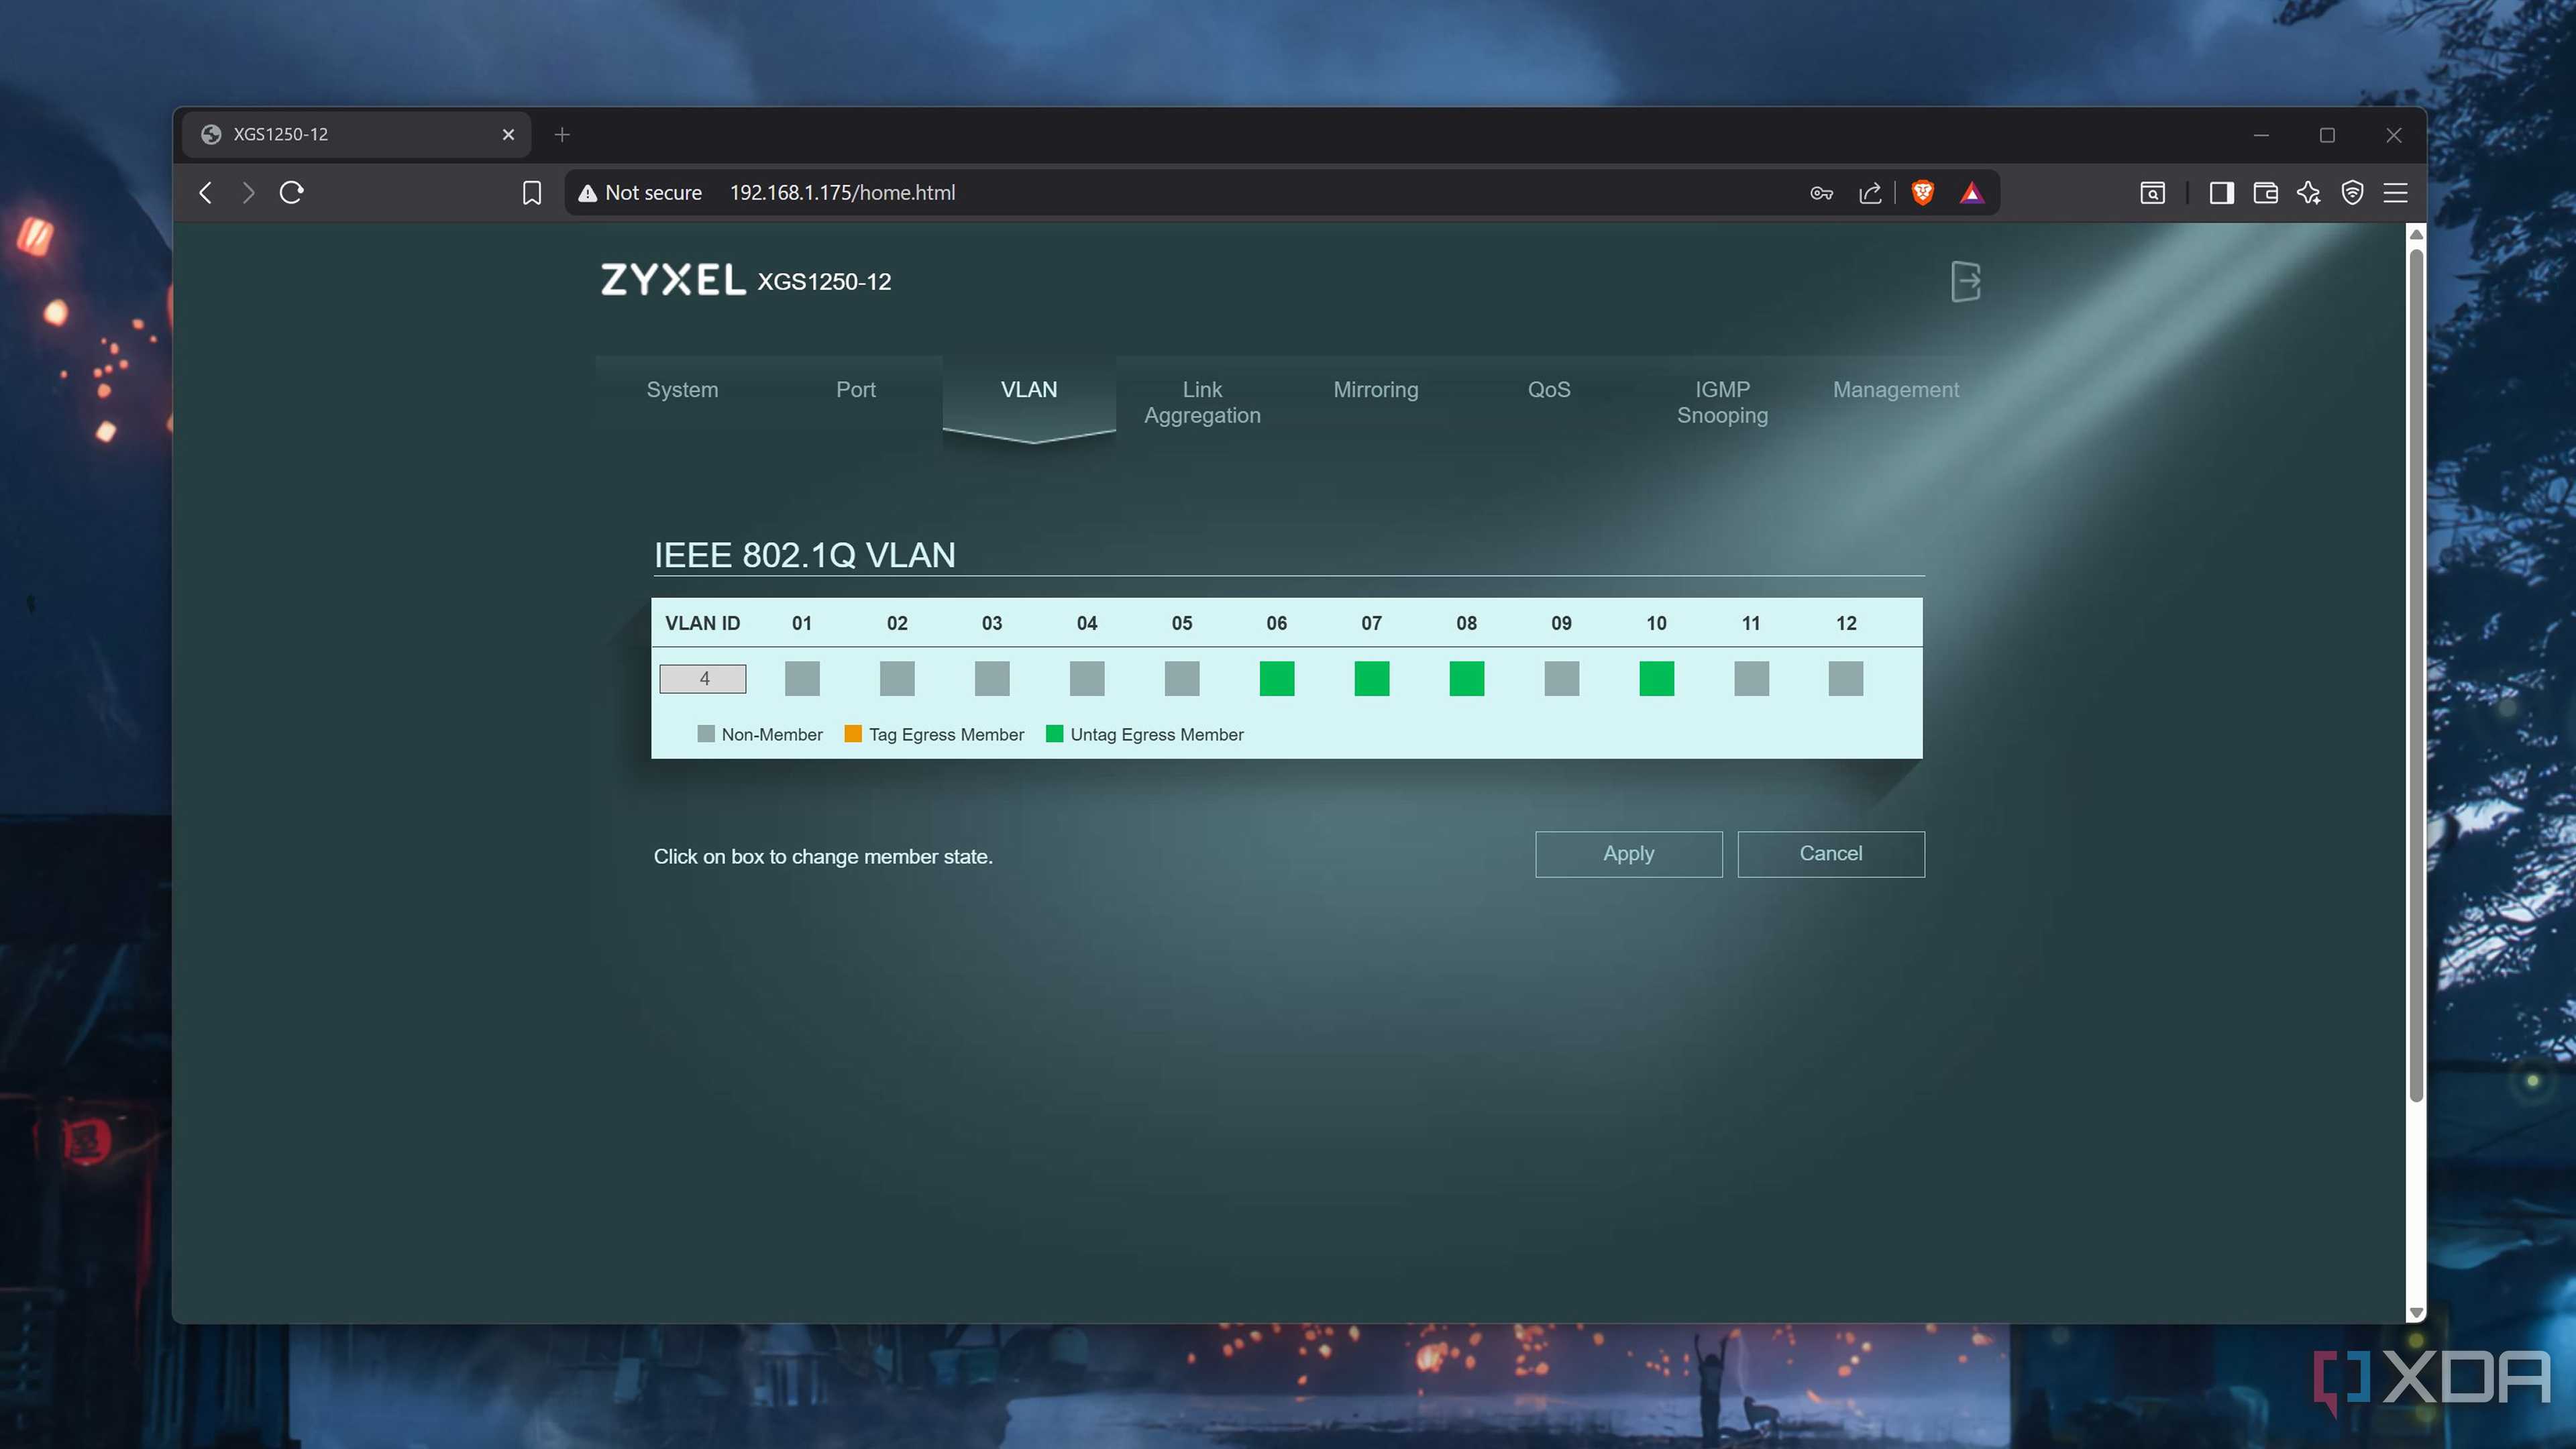
Task: Open the Brave Shields lion icon
Action: click(1922, 192)
